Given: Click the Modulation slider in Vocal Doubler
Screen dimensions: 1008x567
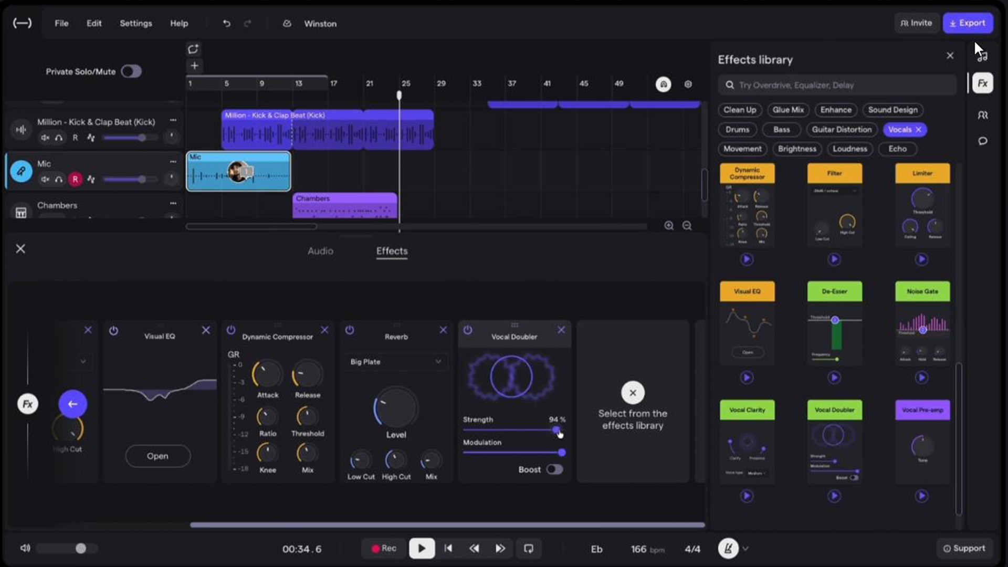Looking at the screenshot, I should (514, 453).
